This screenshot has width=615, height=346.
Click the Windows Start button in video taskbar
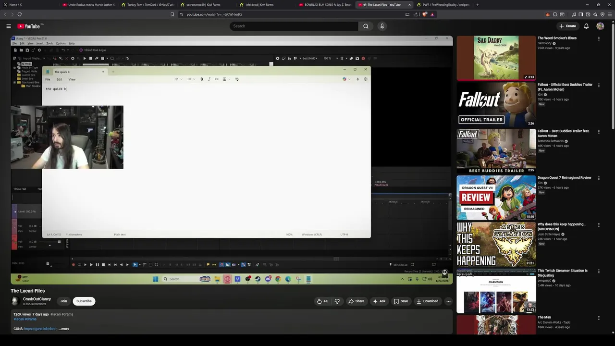tap(155, 279)
